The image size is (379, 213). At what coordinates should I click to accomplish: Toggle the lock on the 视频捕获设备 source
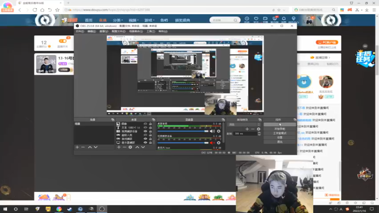point(150,131)
